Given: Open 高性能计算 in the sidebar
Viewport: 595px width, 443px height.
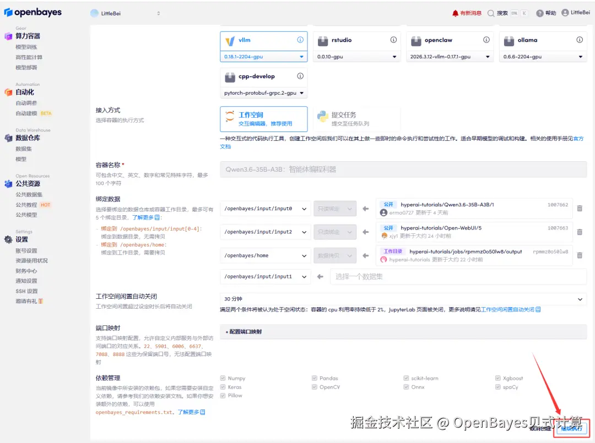Looking at the screenshot, I should [x=29, y=57].
